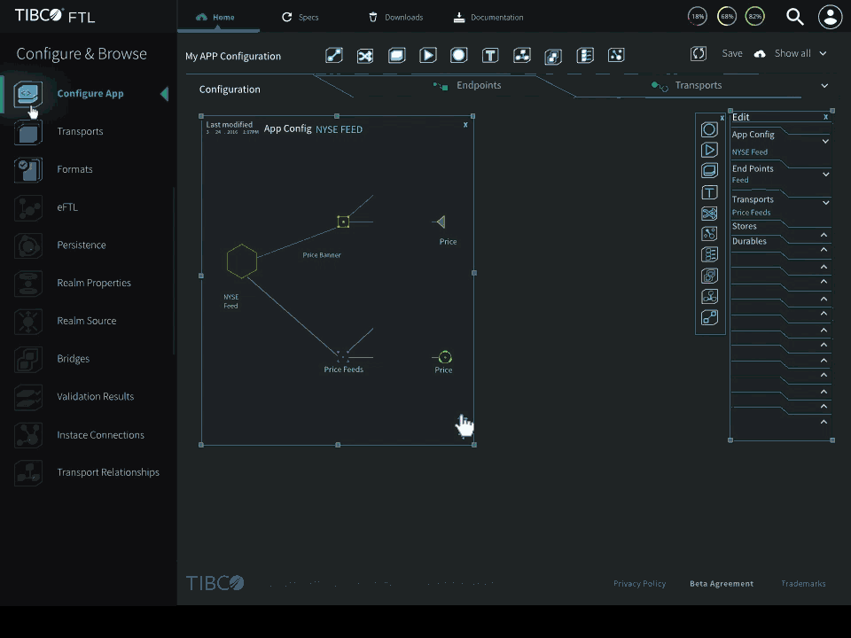This screenshot has width=851, height=638.
Task: Click the 18% circular gauge
Action: pyautogui.click(x=698, y=16)
